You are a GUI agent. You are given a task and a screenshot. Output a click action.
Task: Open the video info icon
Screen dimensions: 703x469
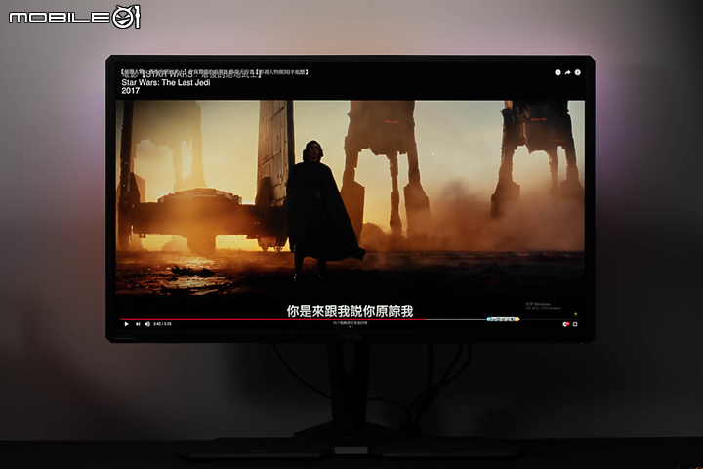577,72
